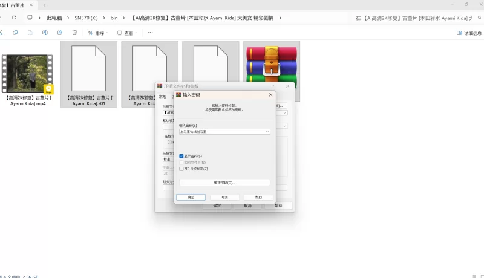Tick the 加密文件名 (encrypt file names) checkbox
484x278 pixels.
pyautogui.click(x=181, y=163)
